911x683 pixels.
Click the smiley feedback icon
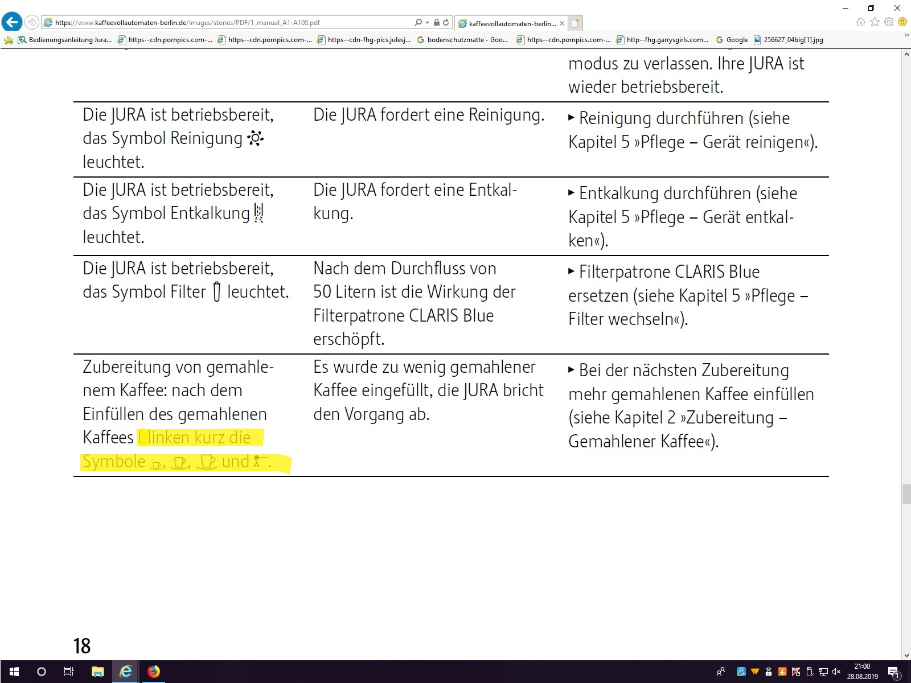click(902, 22)
